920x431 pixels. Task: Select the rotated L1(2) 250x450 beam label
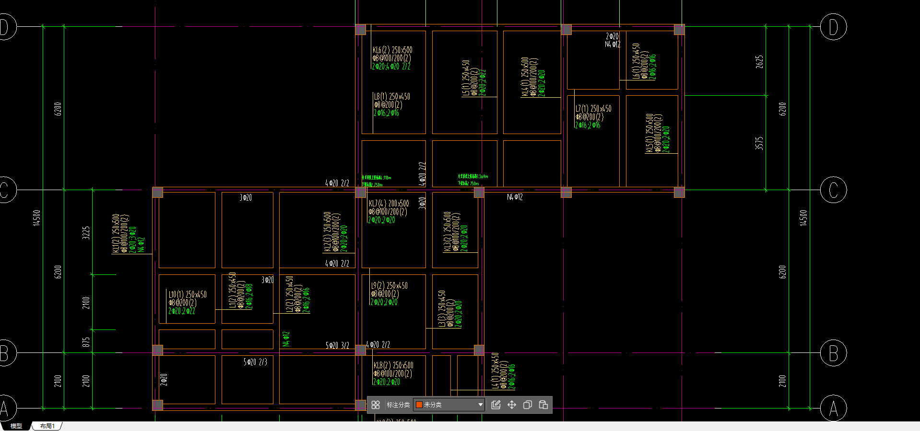pyautogui.click(x=232, y=290)
